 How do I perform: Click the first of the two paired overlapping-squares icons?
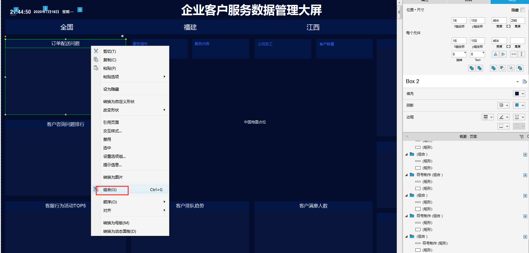(x=472, y=68)
